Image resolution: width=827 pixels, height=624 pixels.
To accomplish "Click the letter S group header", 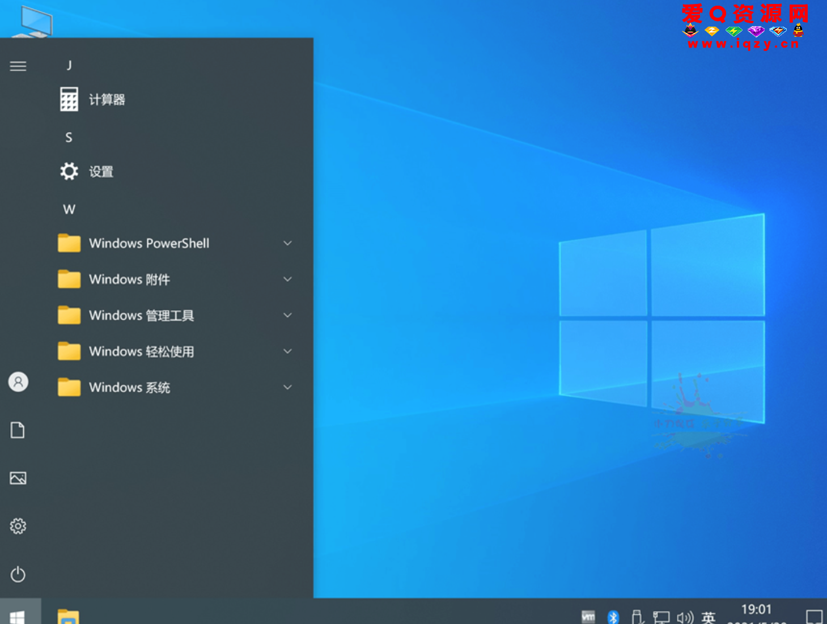I will tap(69, 137).
